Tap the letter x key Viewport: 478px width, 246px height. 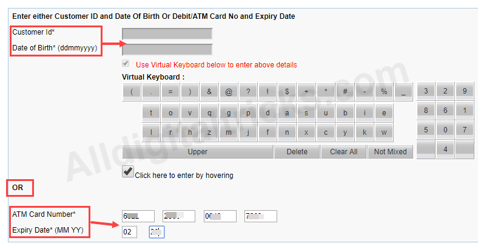(306, 132)
